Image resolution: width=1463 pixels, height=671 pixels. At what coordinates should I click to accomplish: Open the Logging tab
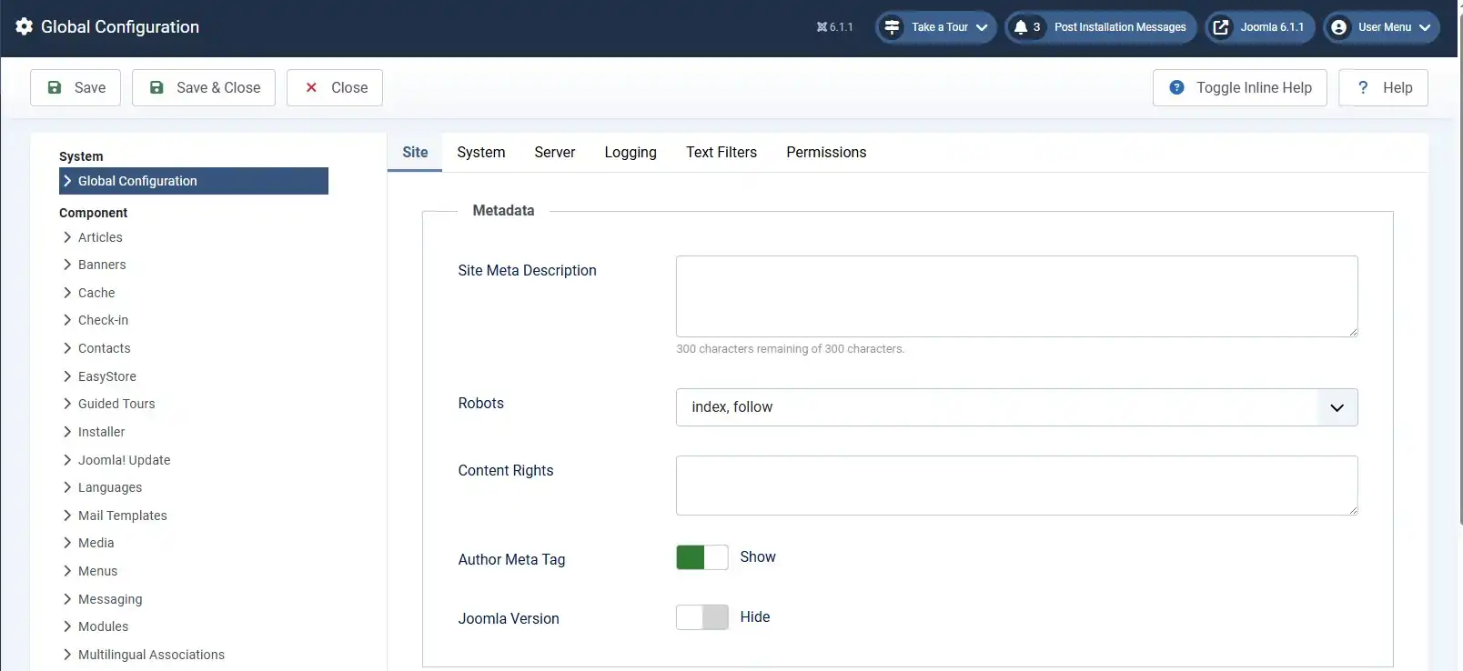[631, 152]
